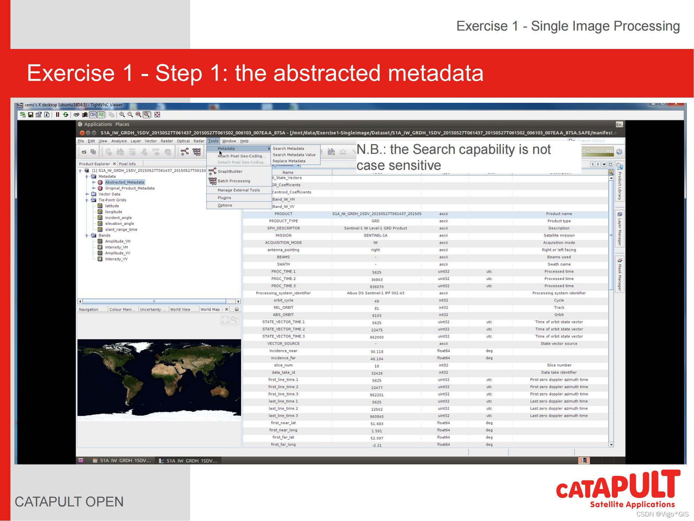The height and width of the screenshot is (521, 694).
Task: Select Replace Metadata entry
Action: pos(295,161)
